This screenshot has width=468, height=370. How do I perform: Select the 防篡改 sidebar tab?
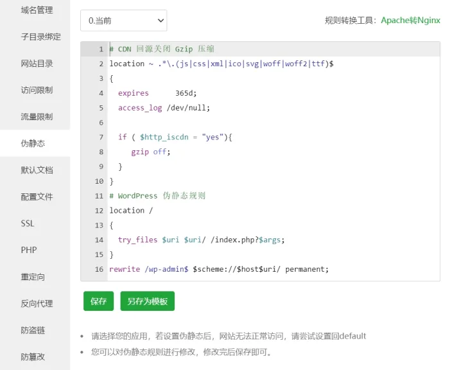pyautogui.click(x=33, y=357)
